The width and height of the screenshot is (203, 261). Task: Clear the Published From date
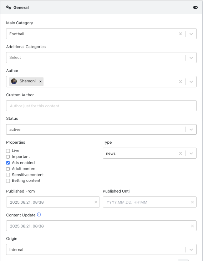[x=96, y=202]
